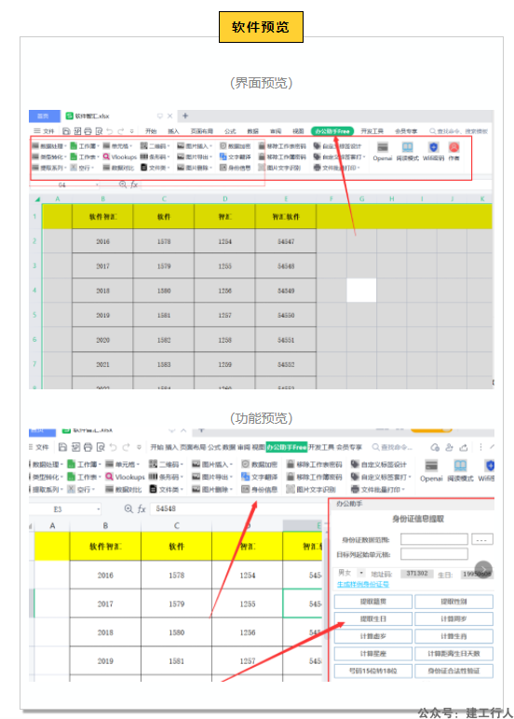
Task: Focus the 身份证数据范围 input field
Action: tap(434, 539)
